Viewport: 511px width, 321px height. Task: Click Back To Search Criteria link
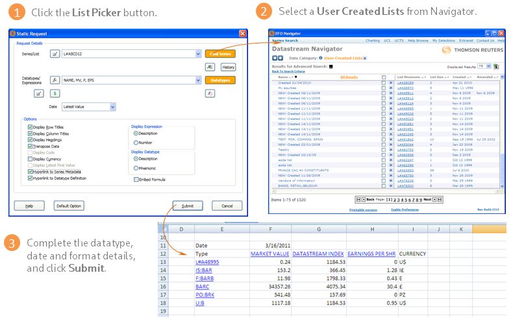click(288, 71)
